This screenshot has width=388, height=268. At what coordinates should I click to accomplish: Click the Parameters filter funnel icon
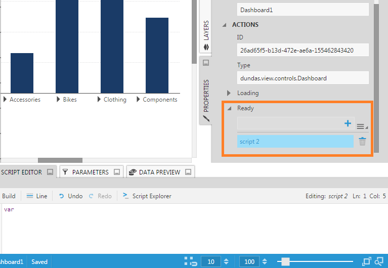[x=65, y=172]
